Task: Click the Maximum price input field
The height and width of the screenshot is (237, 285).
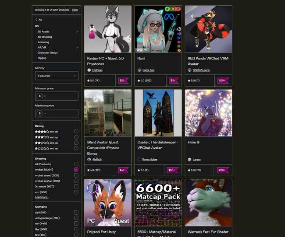Action: (x=57, y=113)
